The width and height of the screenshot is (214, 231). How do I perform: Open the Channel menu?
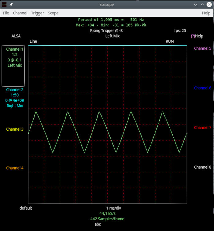coord(20,13)
